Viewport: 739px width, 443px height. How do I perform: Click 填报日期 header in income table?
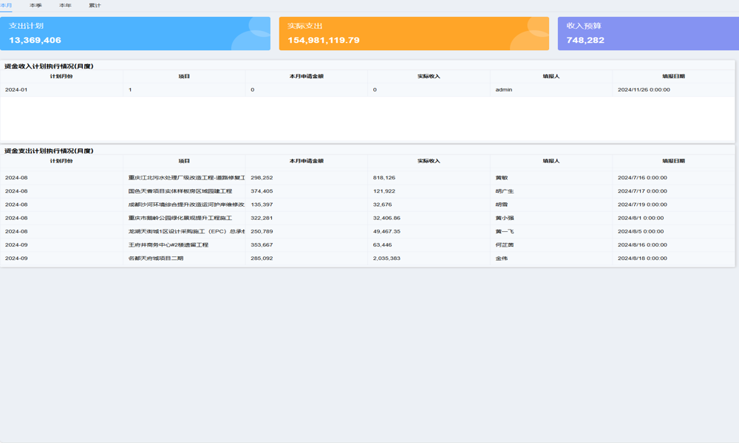click(x=673, y=76)
